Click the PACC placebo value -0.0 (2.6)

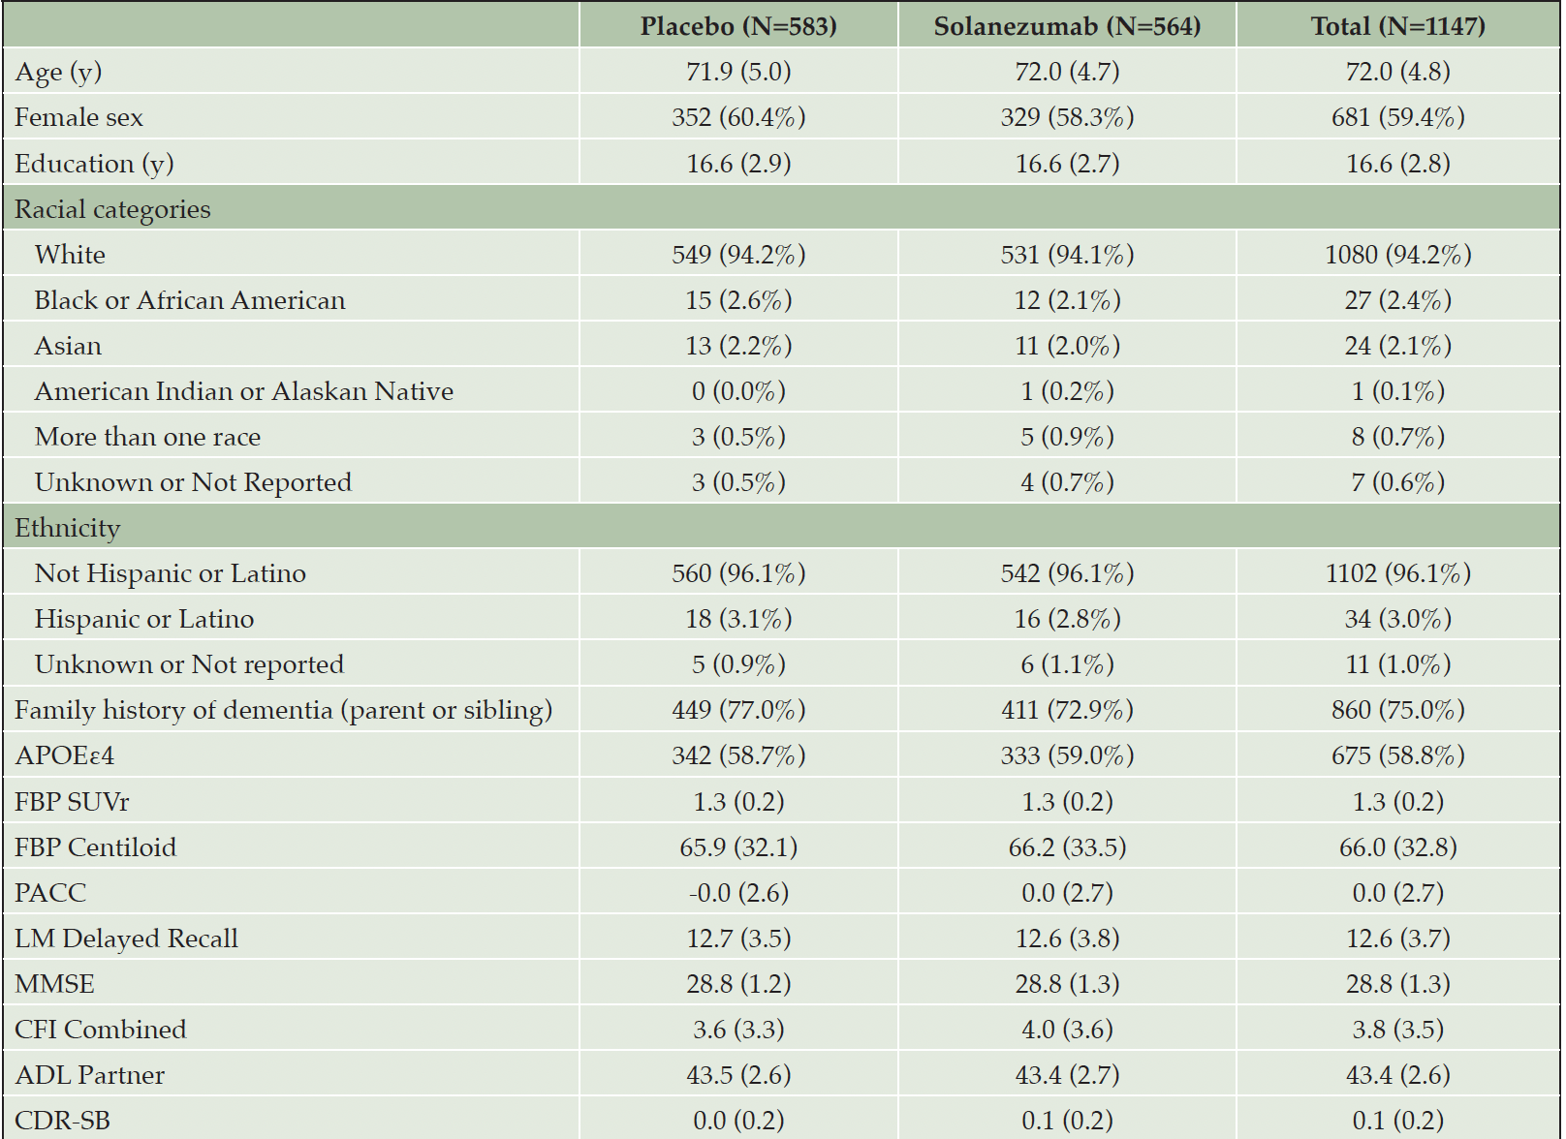coord(738,893)
